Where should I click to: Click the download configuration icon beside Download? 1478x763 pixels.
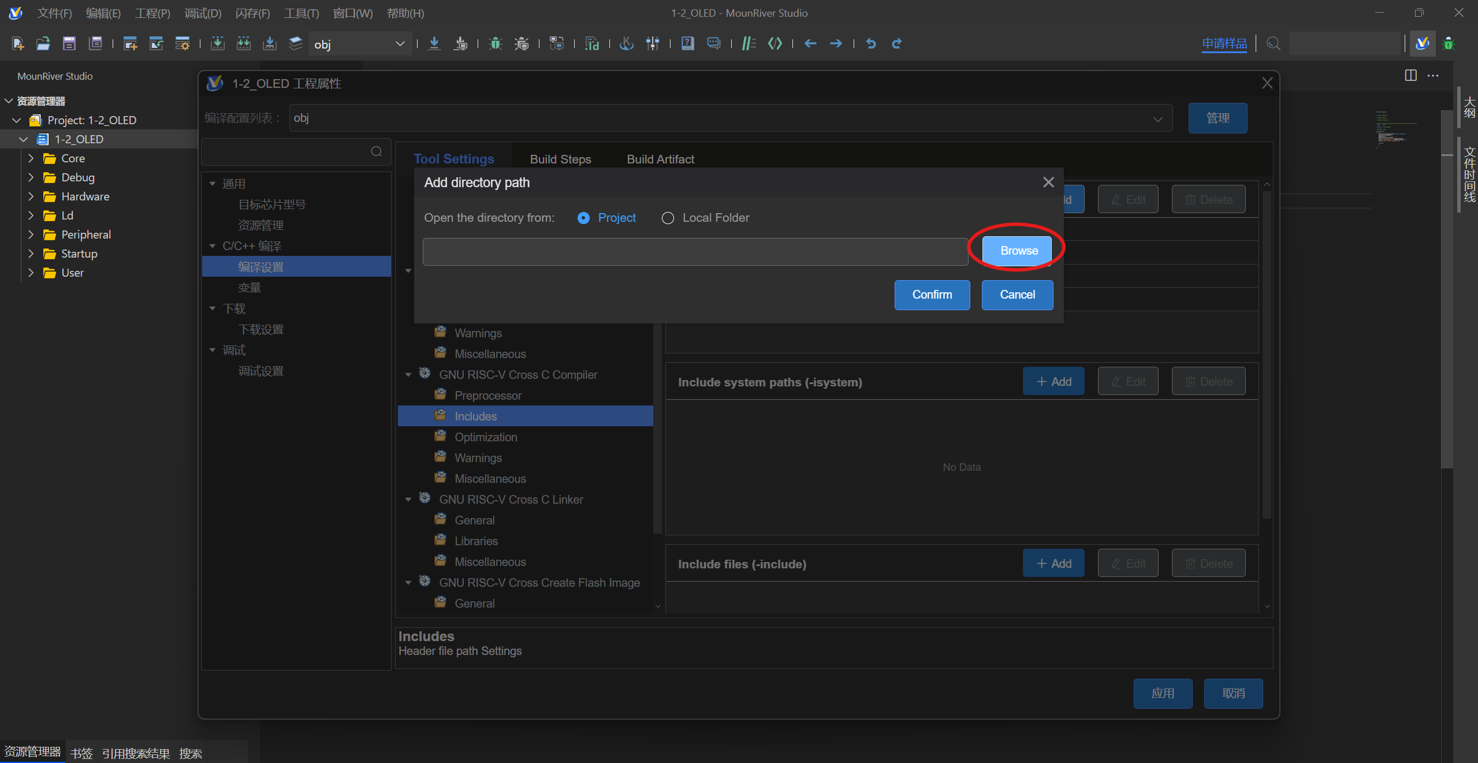point(460,43)
